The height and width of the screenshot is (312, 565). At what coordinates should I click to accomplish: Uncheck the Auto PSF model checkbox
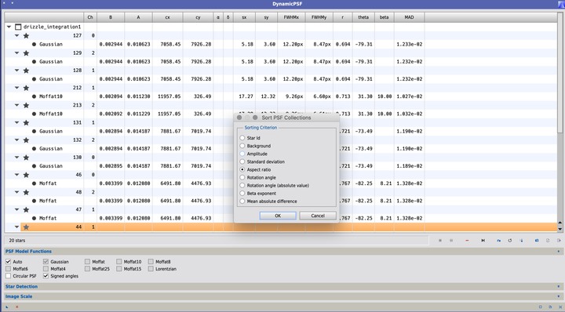(x=9, y=262)
